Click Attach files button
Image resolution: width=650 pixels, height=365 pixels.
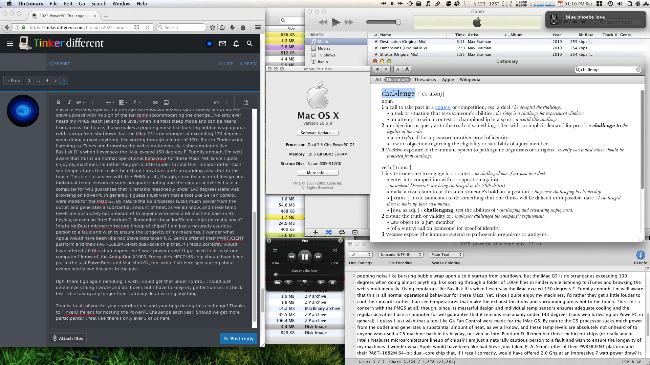pyautogui.click(x=68, y=338)
